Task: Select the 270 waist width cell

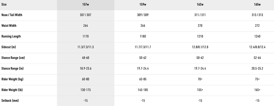Action: 200,26
